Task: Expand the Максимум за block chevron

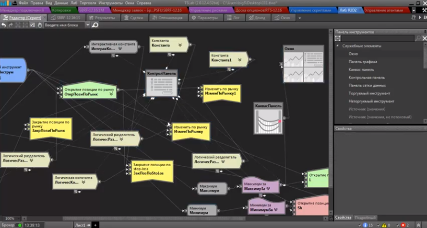Action: [269, 188]
